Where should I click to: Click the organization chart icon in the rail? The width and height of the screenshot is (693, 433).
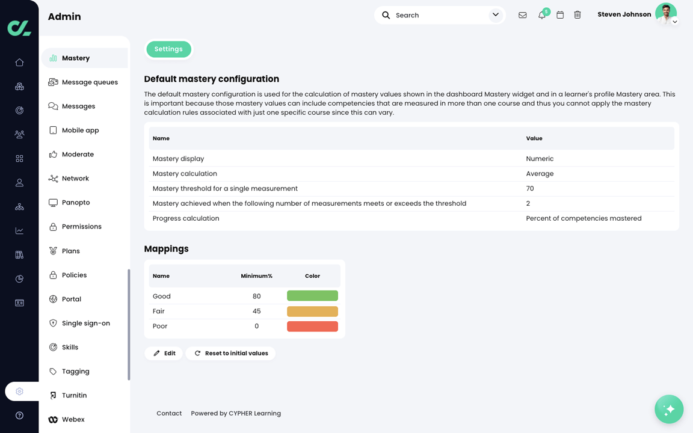click(x=19, y=206)
